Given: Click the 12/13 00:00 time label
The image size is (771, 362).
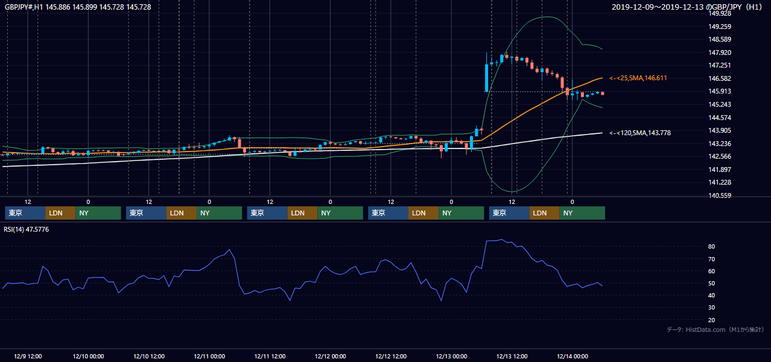Looking at the screenshot, I should (451, 356).
